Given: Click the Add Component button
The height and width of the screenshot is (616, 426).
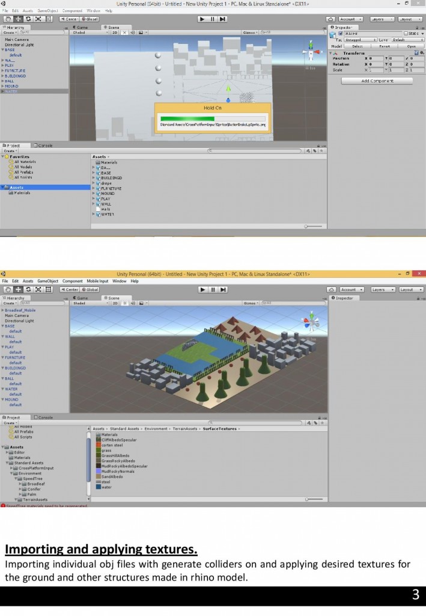Looking at the screenshot, I should 377,81.
